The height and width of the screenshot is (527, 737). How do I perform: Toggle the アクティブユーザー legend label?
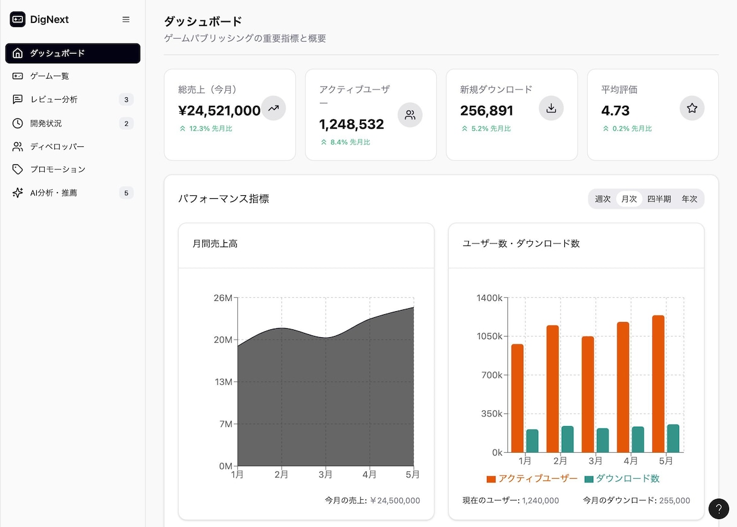(x=538, y=479)
